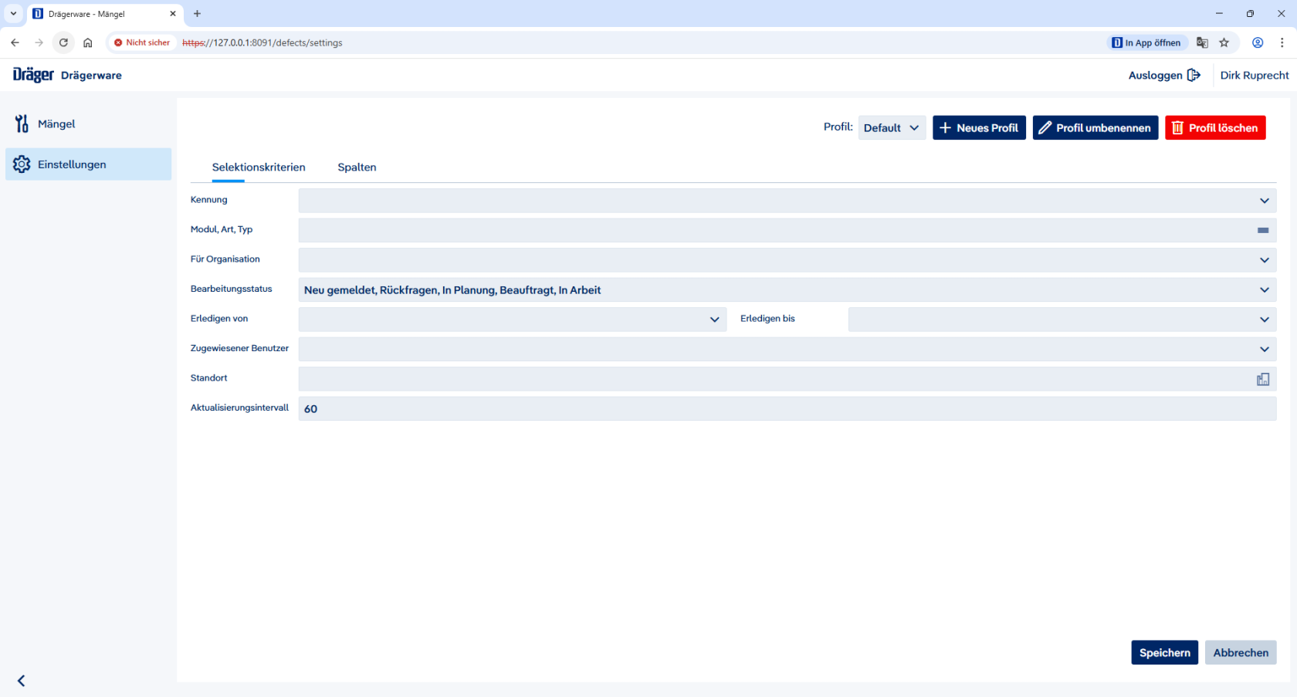Click the Aktualisierungsintervall input field

click(786, 409)
